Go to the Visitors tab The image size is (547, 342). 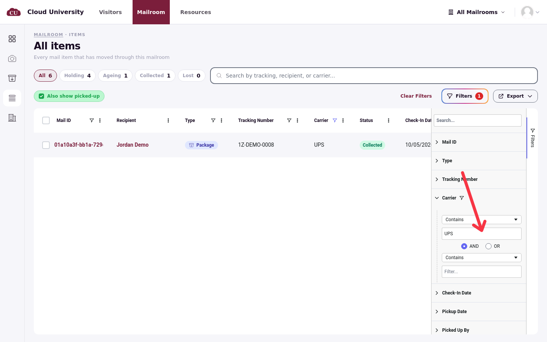111,12
